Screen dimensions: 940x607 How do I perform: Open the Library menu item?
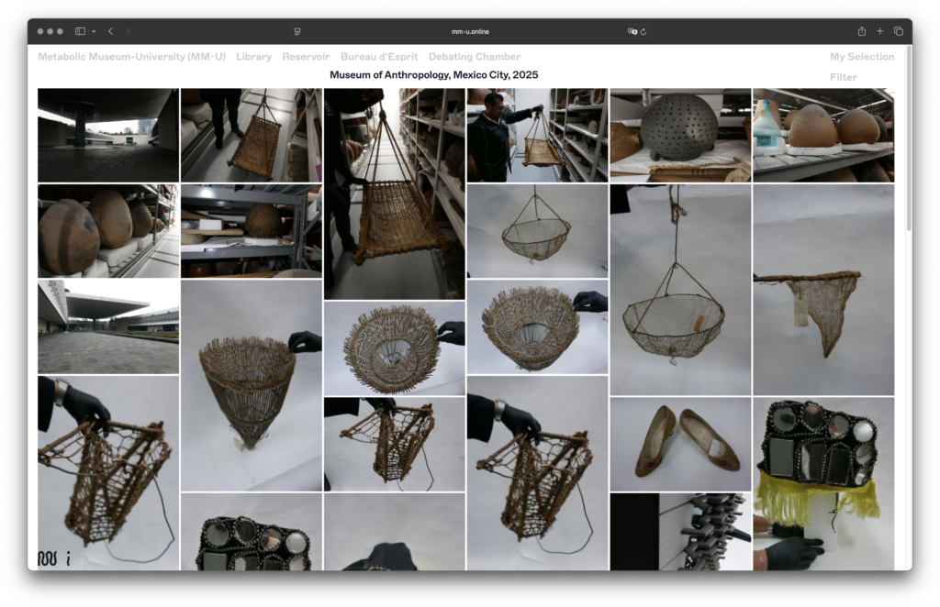click(x=253, y=57)
